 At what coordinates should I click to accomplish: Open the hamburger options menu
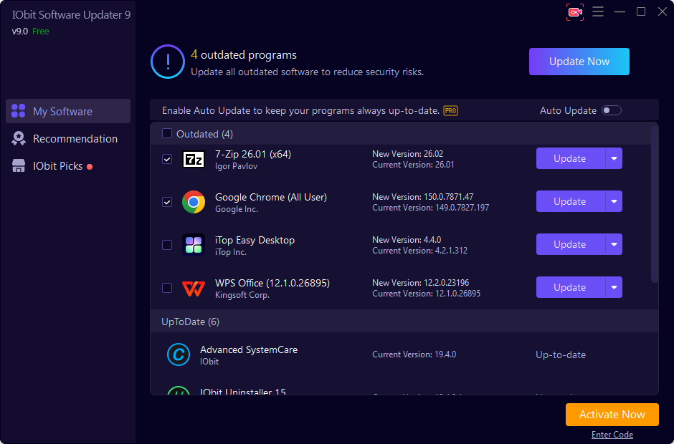598,11
